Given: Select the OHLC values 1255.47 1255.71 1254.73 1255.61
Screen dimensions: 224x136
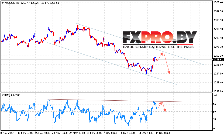Looking at the screenshot, I should point(40,3).
